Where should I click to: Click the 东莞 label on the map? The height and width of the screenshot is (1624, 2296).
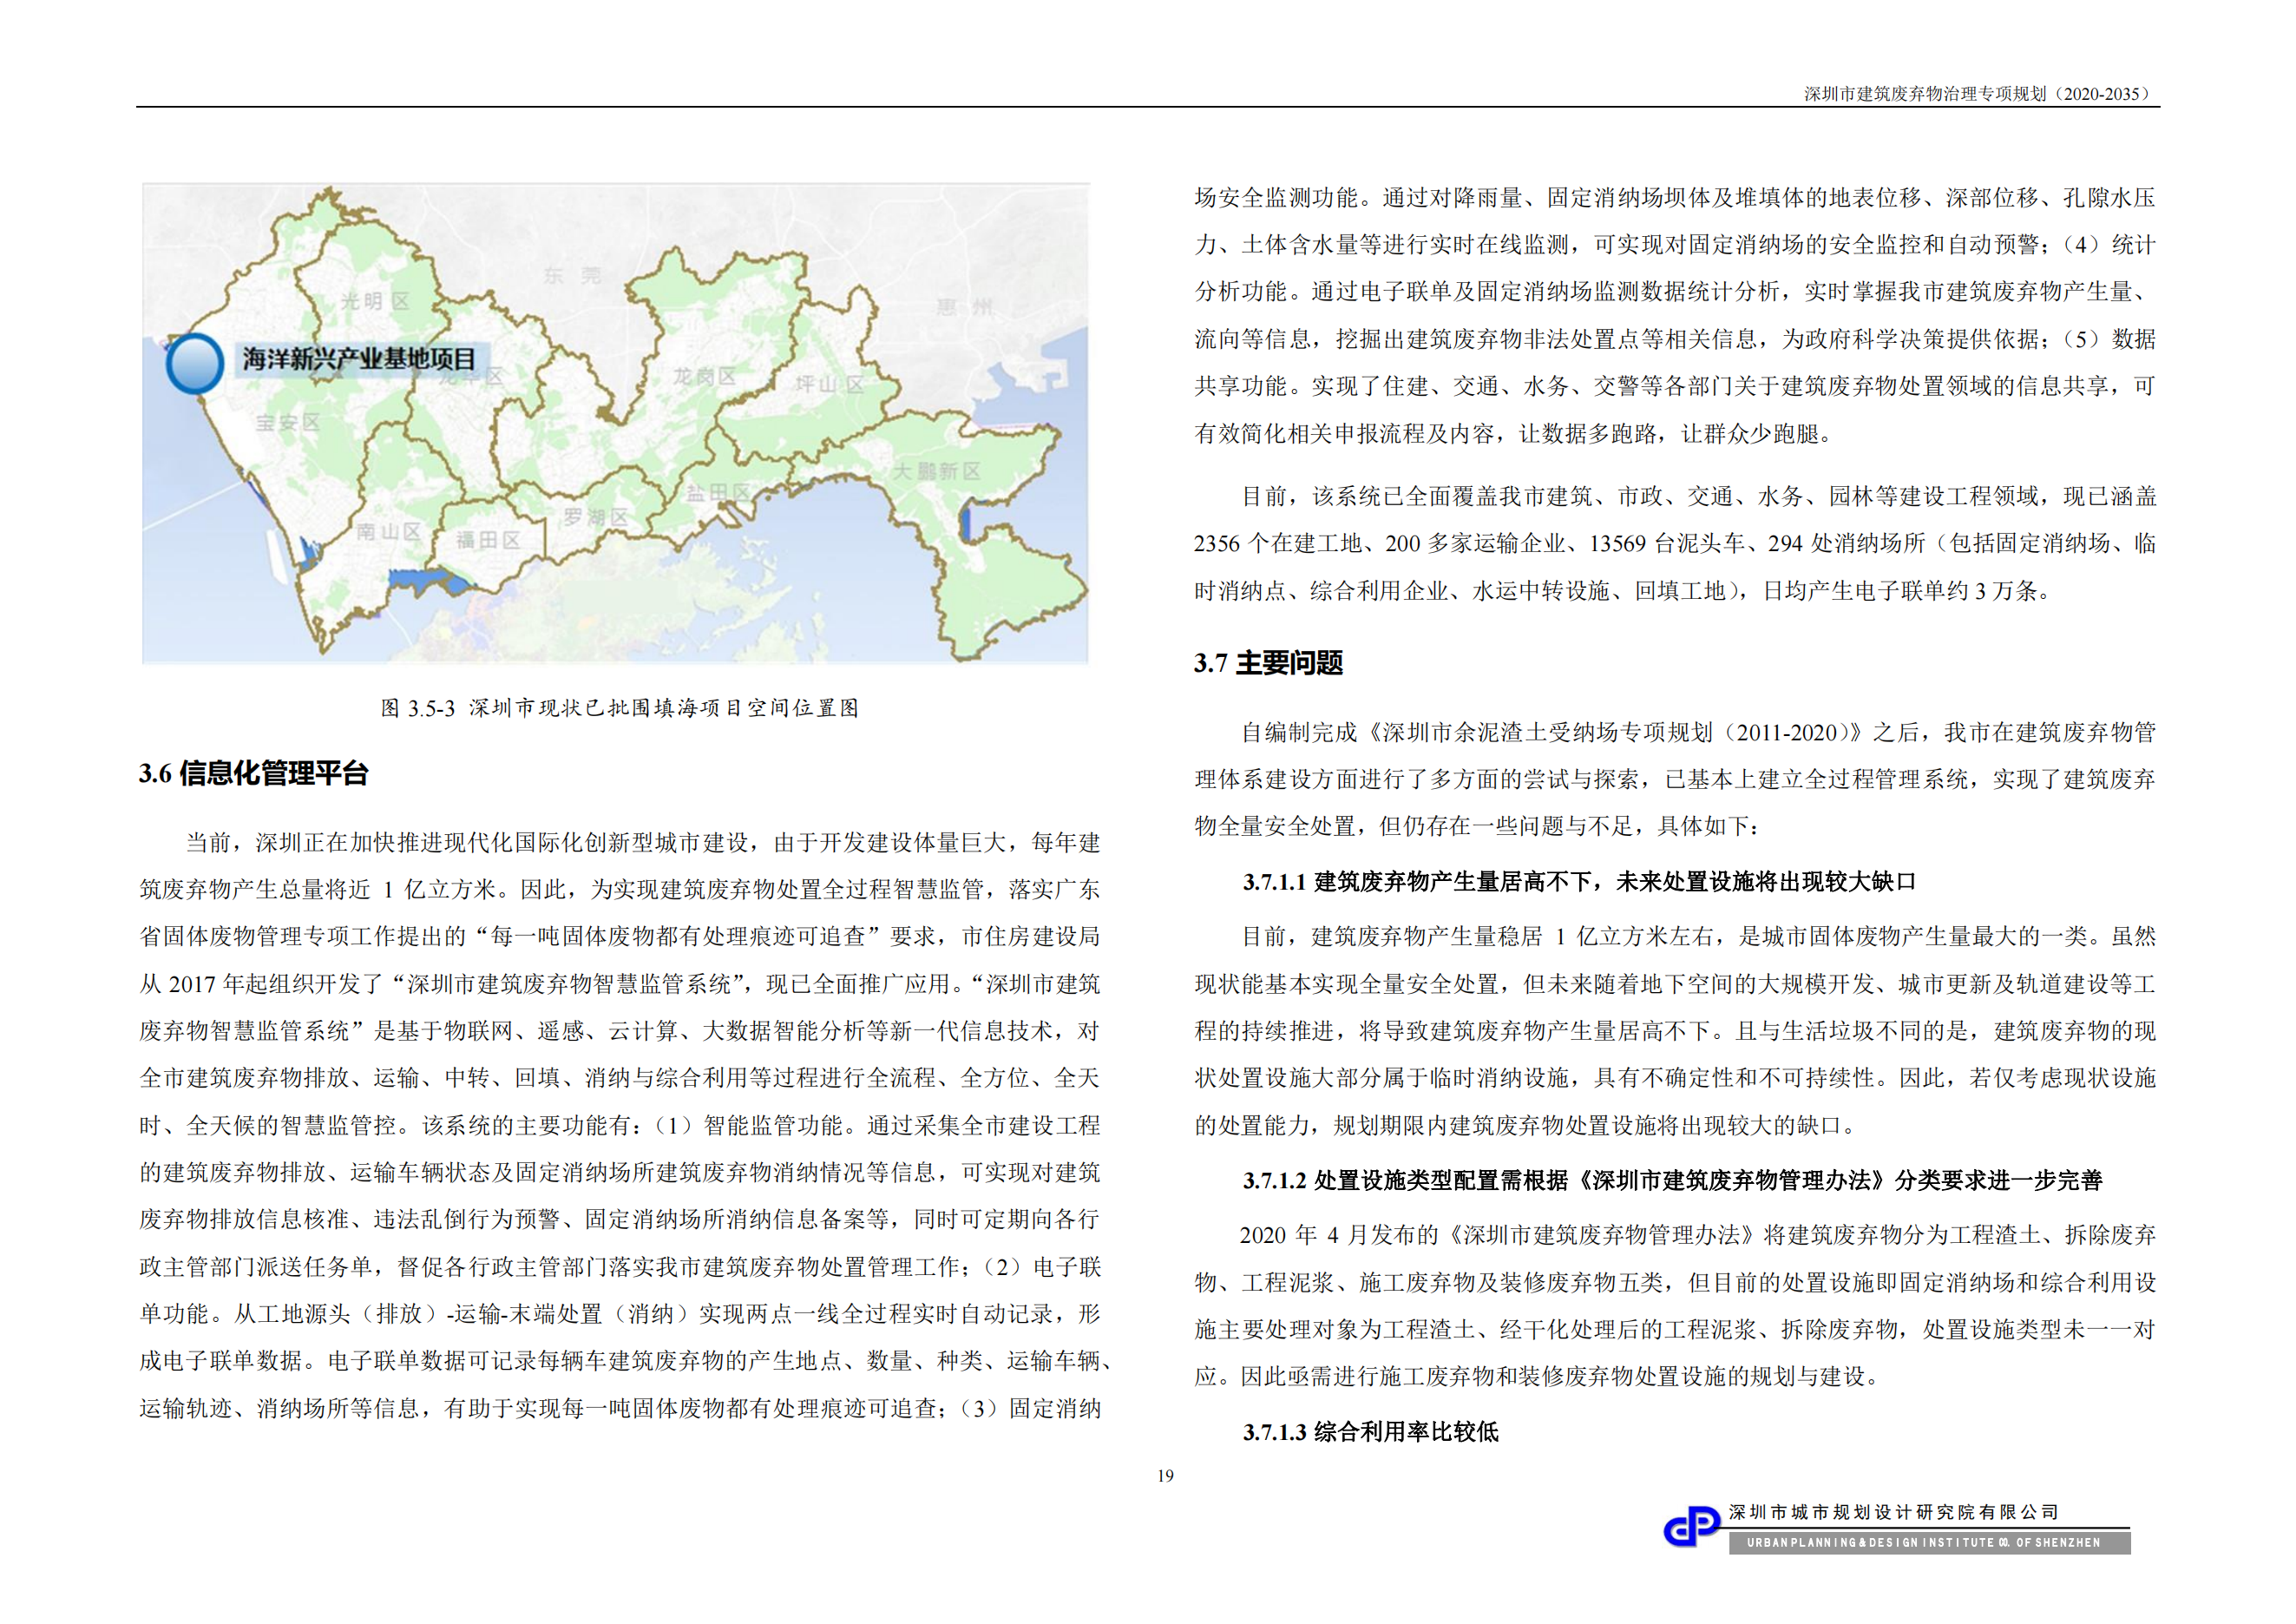(572, 274)
